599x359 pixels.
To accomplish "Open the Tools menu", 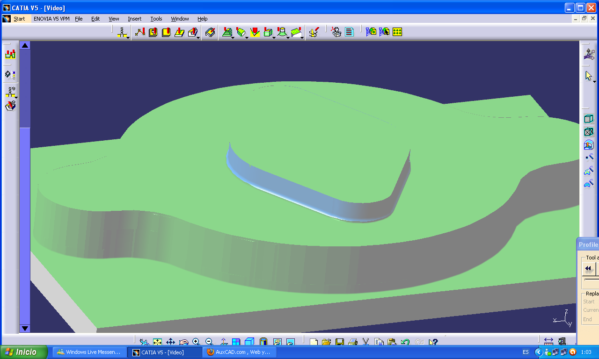I will (x=156, y=19).
